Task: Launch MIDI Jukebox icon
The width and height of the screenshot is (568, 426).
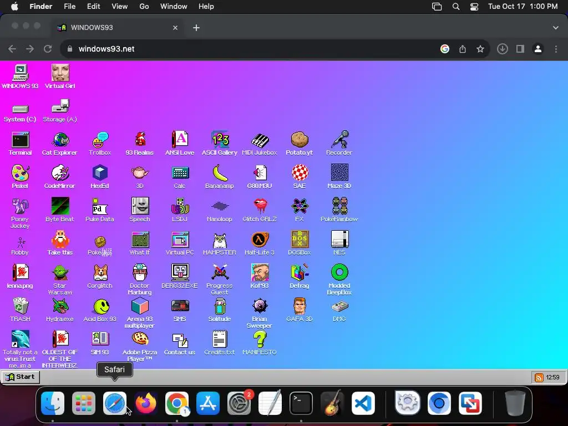Action: (260, 144)
